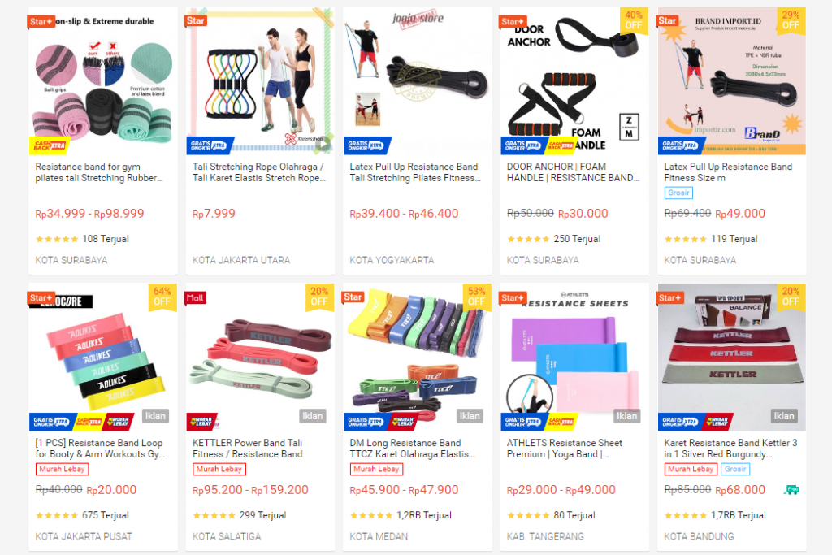Click the Iklan label on ATHLETS Resistance Sheet
Viewport: 832px width, 555px height.
click(x=626, y=416)
